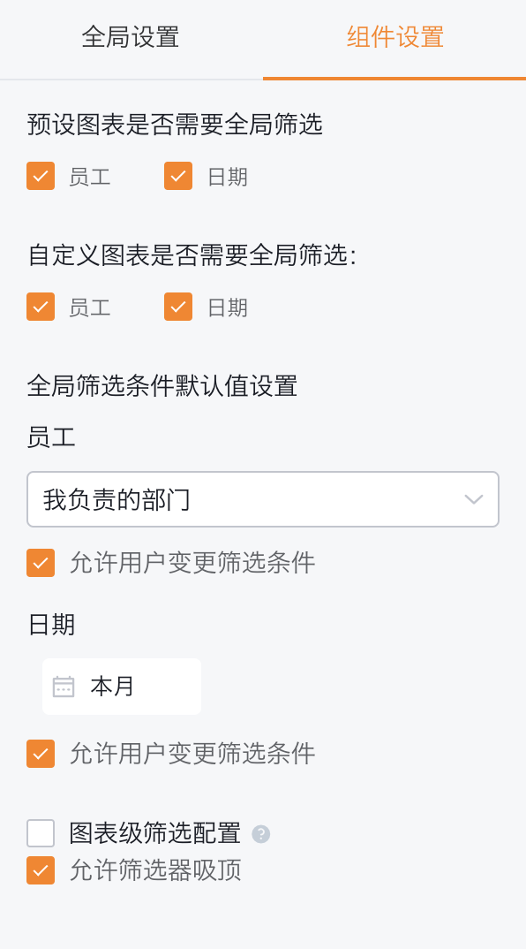Click the 图表级筛选配置 label text

155,833
